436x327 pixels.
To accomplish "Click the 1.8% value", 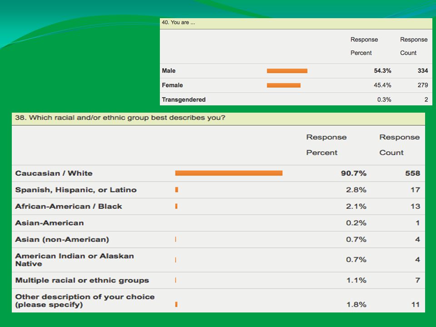I will [x=356, y=304].
